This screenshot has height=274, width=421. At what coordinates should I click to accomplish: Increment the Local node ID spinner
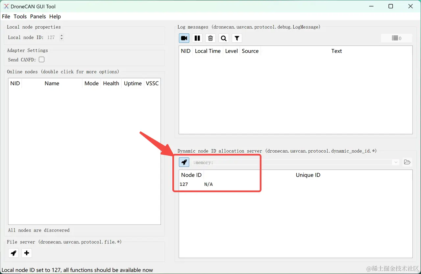(x=62, y=36)
